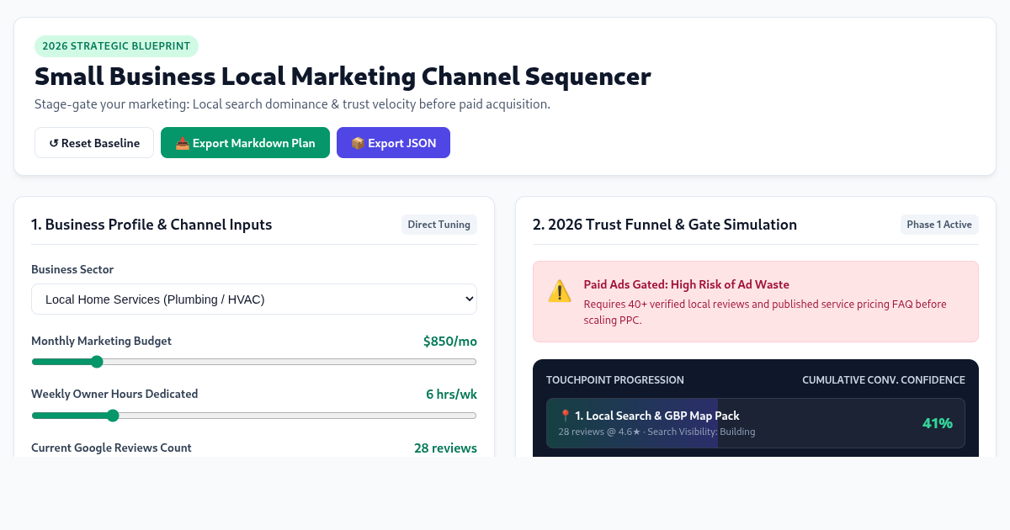Click the pin icon beside Local Search

click(566, 416)
